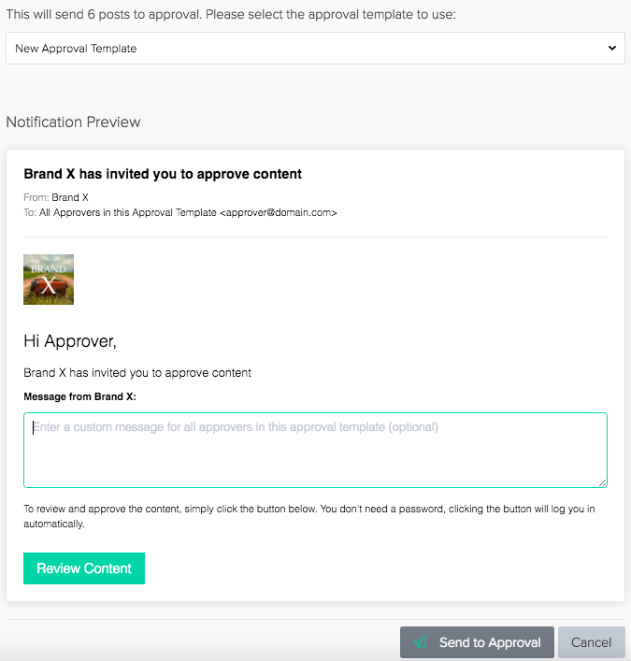Screen dimensions: 631x661
Task: Click the 'Message from Brand X:' label
Action: pyautogui.click(x=79, y=396)
